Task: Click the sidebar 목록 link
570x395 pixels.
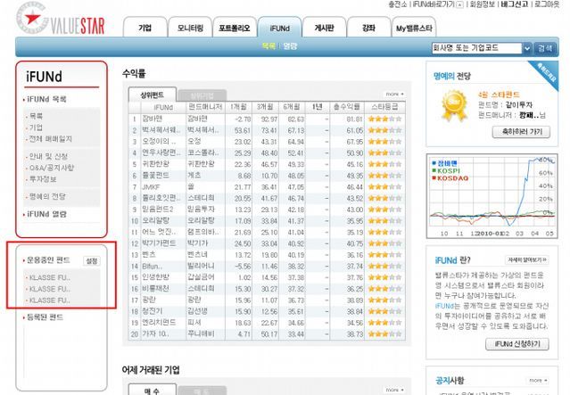Action: click(x=36, y=116)
